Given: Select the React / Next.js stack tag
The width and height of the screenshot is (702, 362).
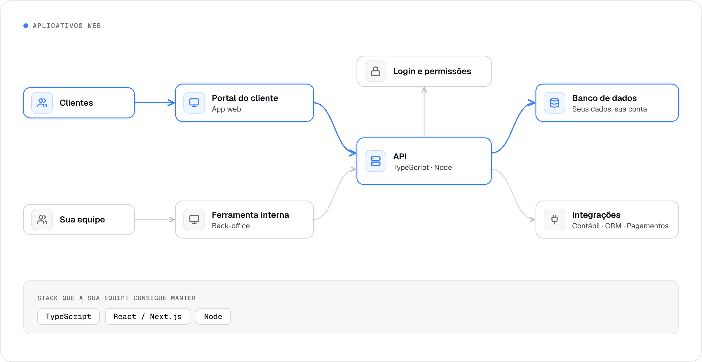Looking at the screenshot, I should 148,316.
